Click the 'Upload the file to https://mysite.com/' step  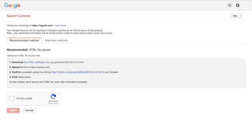pyautogui.click(x=29, y=67)
